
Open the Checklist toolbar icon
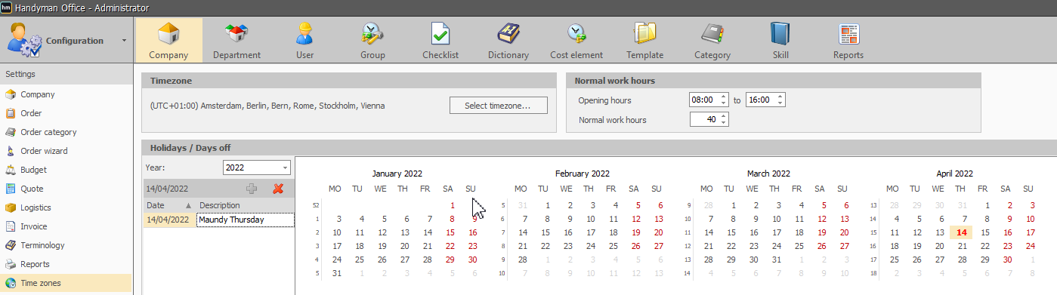[440, 40]
